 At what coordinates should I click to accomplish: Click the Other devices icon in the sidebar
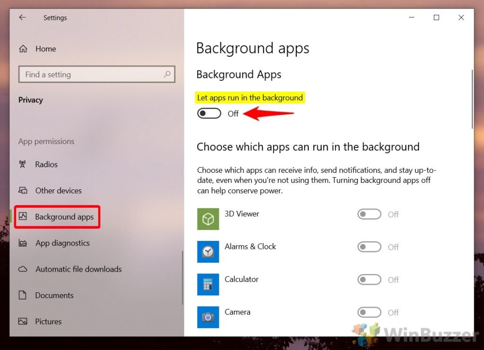click(x=23, y=190)
